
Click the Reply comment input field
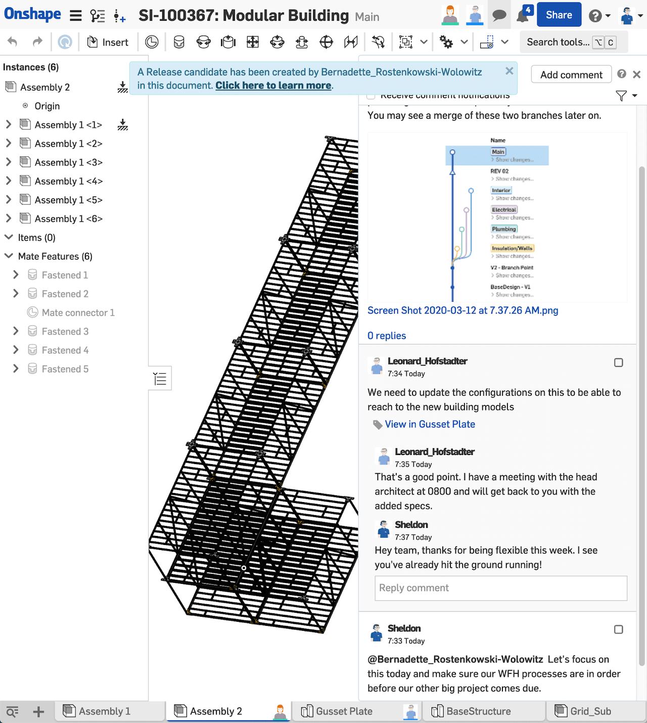pos(500,588)
